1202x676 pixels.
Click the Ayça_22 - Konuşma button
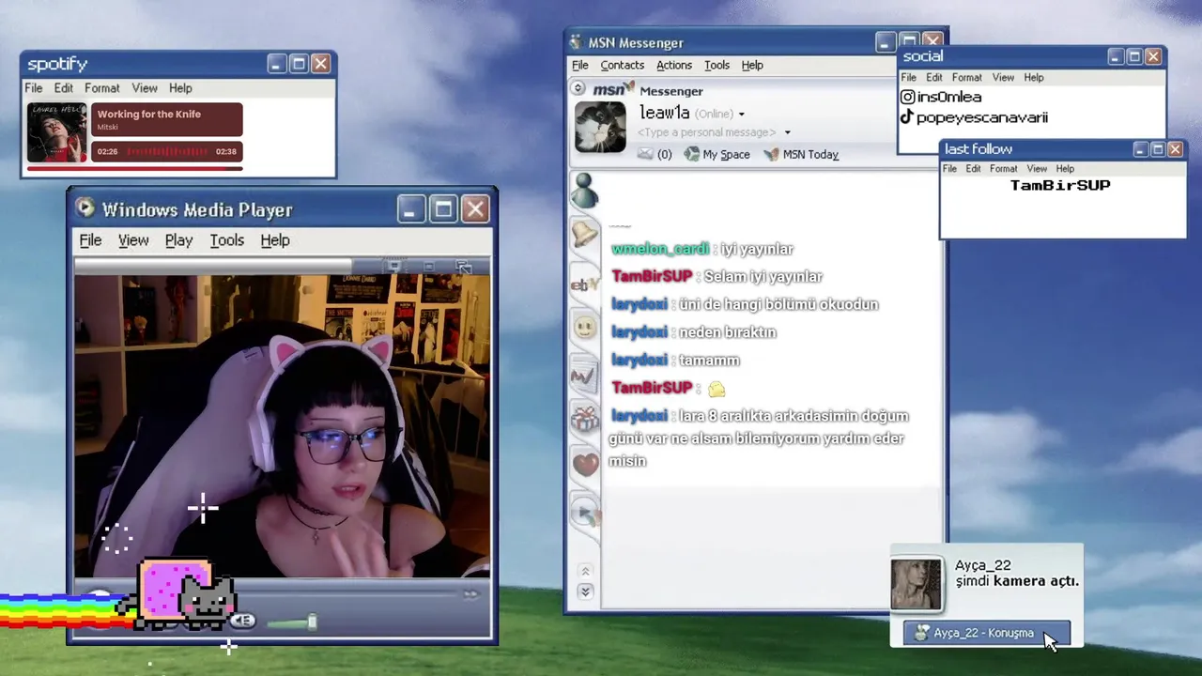[986, 633]
